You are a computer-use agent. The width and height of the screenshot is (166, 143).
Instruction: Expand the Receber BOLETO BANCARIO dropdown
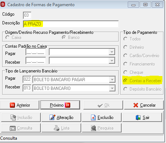click(112, 88)
